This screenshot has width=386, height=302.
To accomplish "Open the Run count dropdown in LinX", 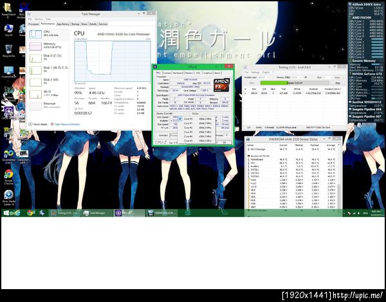I will coord(327,77).
